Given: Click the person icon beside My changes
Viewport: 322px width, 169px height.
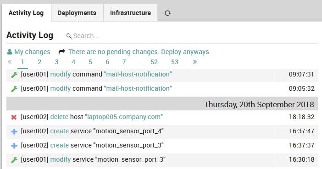Looking at the screenshot, I should 10,52.
